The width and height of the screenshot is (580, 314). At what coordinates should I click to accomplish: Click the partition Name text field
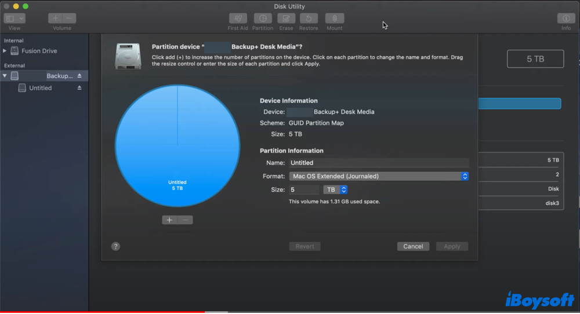coord(378,163)
